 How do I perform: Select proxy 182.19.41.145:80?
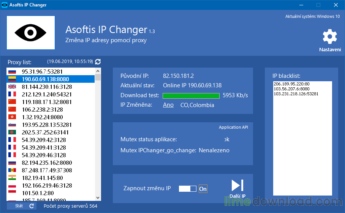[42, 178]
